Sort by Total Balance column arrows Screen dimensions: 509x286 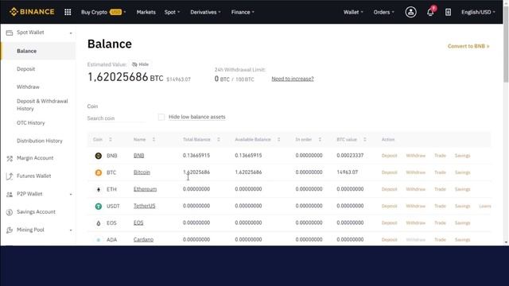coord(219,140)
